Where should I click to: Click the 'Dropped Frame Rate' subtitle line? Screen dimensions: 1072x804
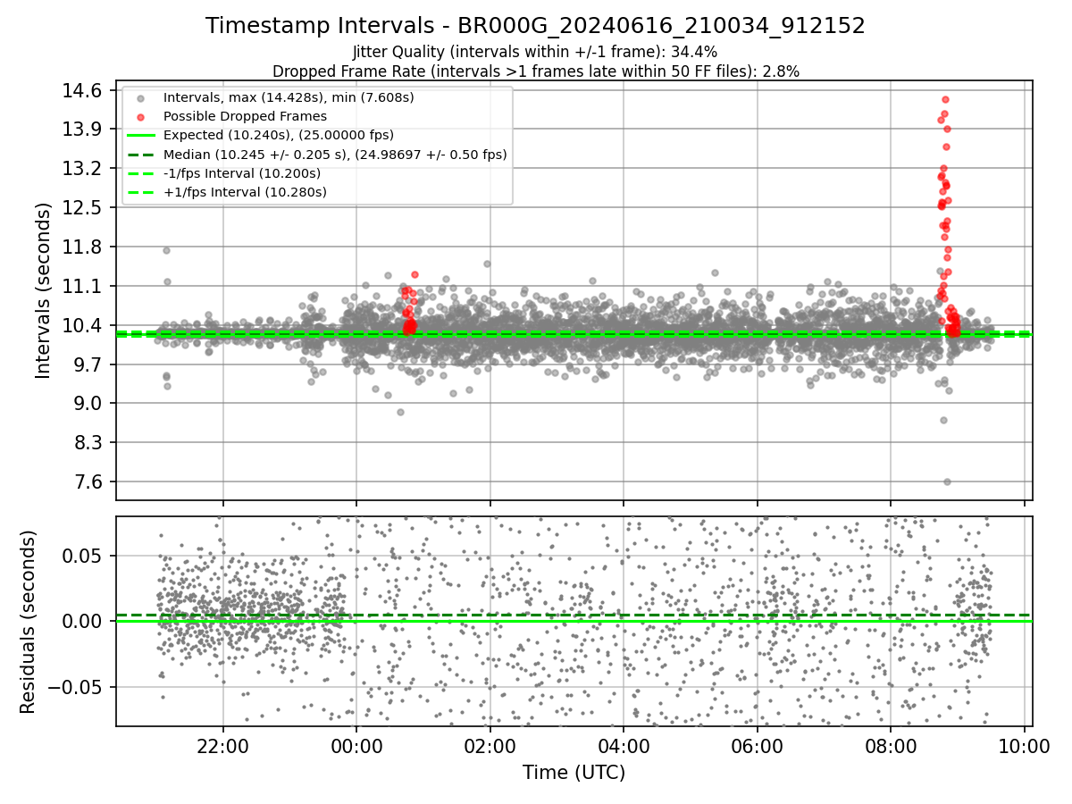tap(535, 71)
